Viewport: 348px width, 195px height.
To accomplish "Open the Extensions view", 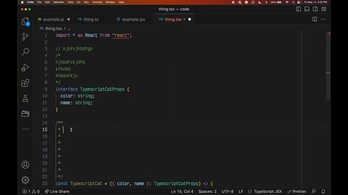I will (26, 83).
